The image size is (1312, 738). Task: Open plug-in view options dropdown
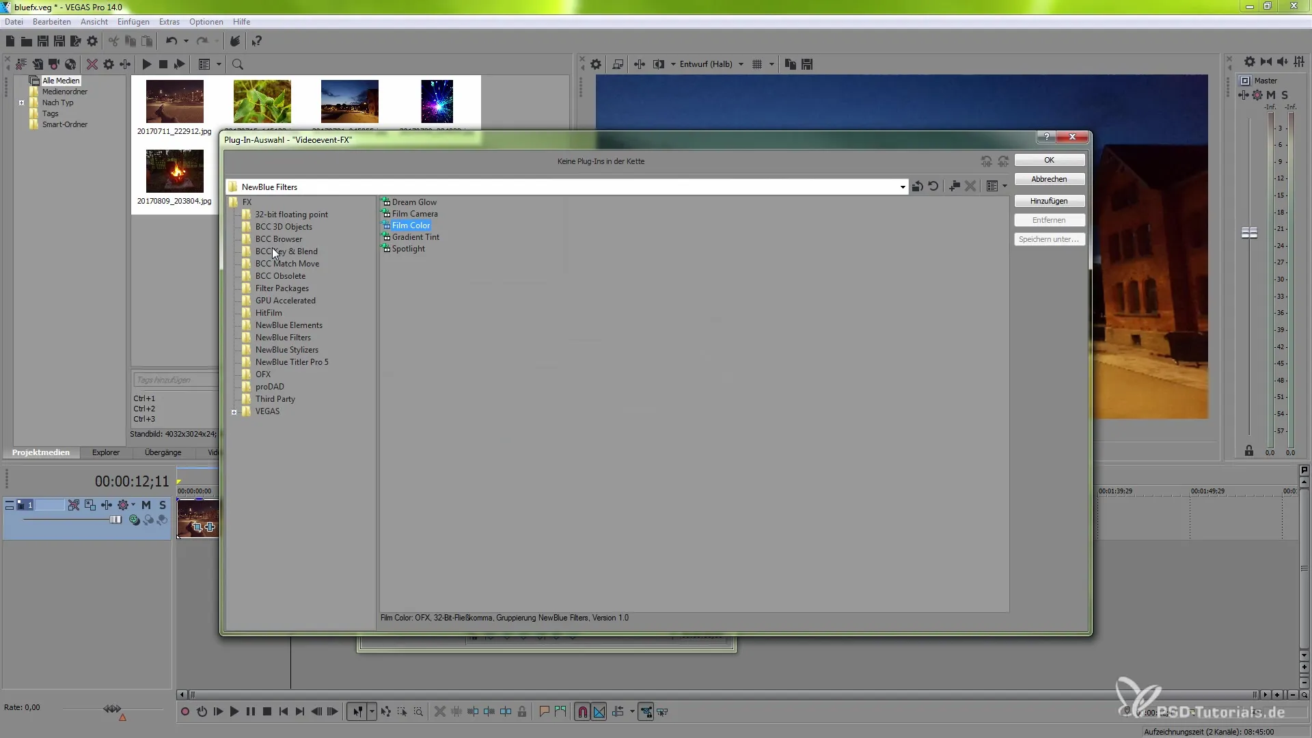point(1004,186)
